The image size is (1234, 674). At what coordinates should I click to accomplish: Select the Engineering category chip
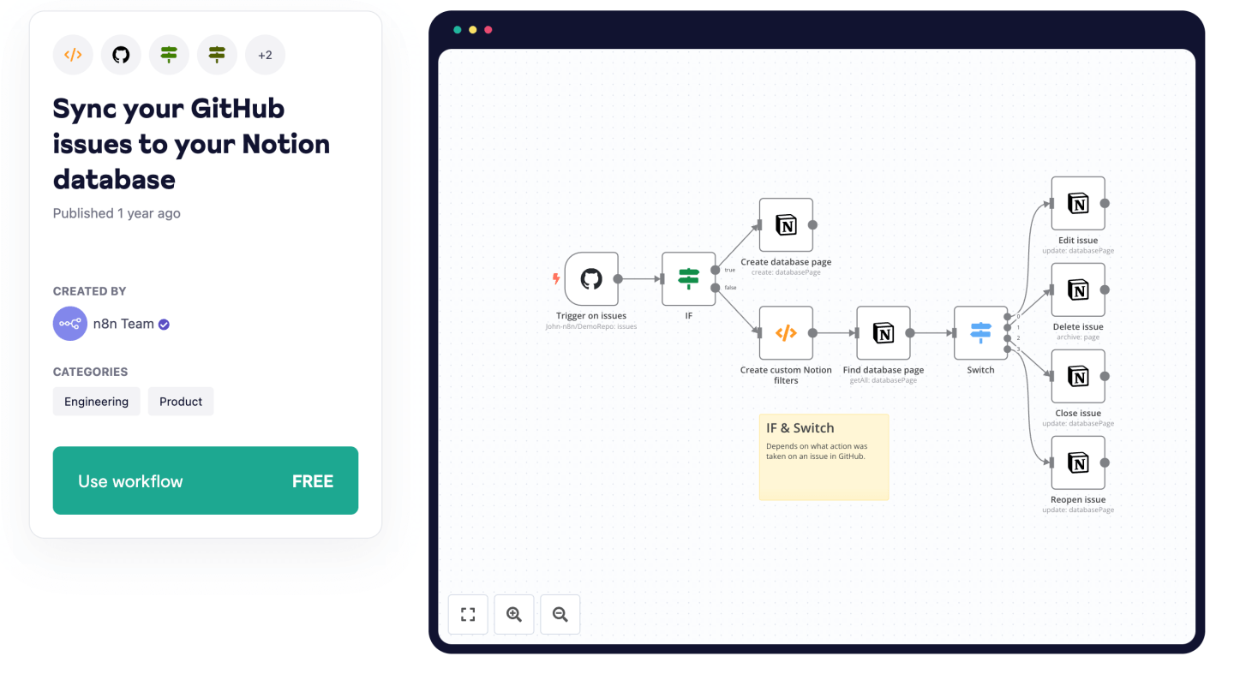click(x=96, y=401)
